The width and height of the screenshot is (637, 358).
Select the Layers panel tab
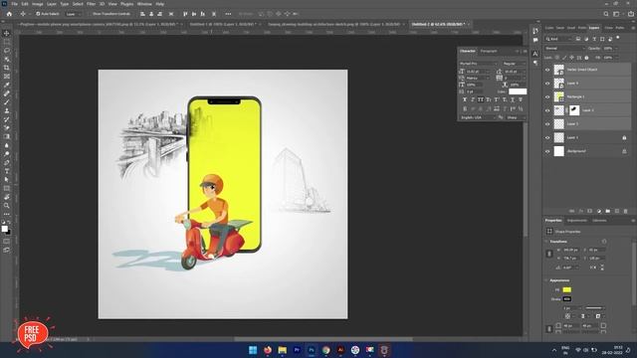[x=594, y=28]
